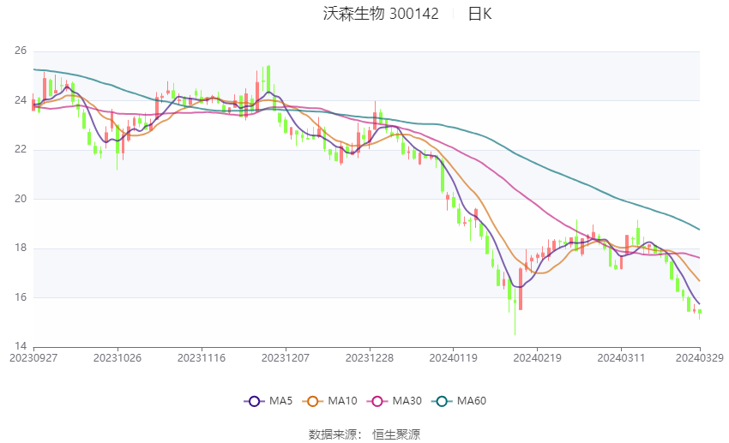Open the 恒生聚源 data source link
729x443 pixels.
(396, 434)
